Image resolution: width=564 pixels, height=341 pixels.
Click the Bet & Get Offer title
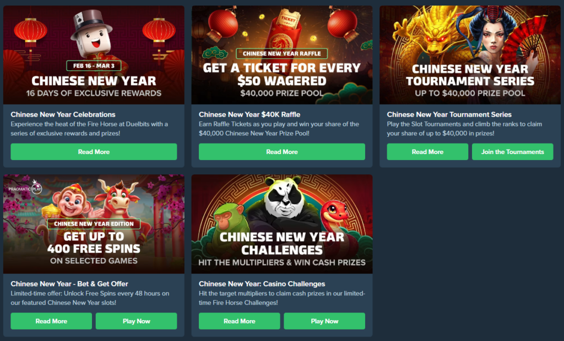point(69,283)
